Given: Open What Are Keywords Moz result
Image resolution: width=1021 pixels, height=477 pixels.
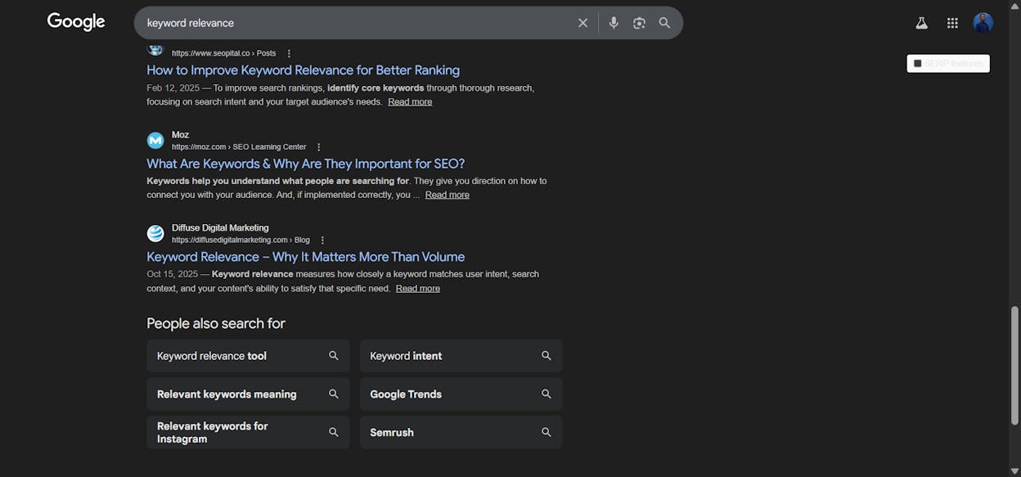Looking at the screenshot, I should (306, 164).
